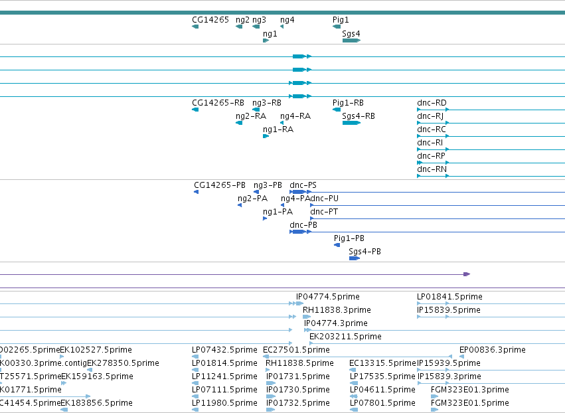Click the dnc-RI transcript label
The width and height of the screenshot is (565, 413).
click(x=430, y=143)
